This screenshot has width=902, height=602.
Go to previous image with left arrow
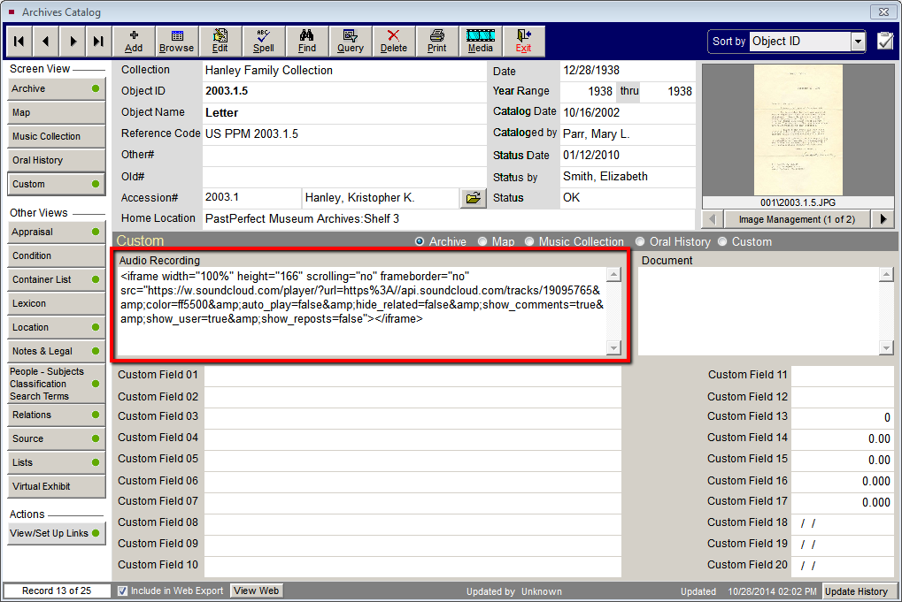point(712,218)
